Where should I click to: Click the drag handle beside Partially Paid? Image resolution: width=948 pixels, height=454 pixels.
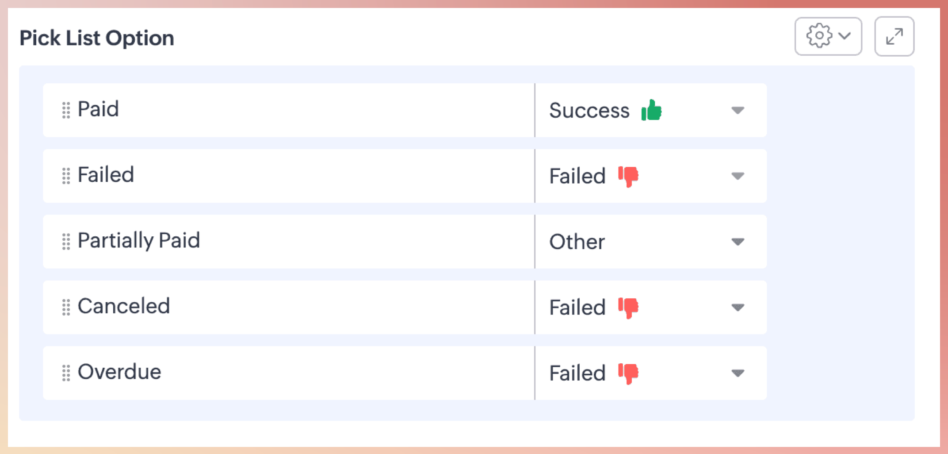[x=66, y=242]
